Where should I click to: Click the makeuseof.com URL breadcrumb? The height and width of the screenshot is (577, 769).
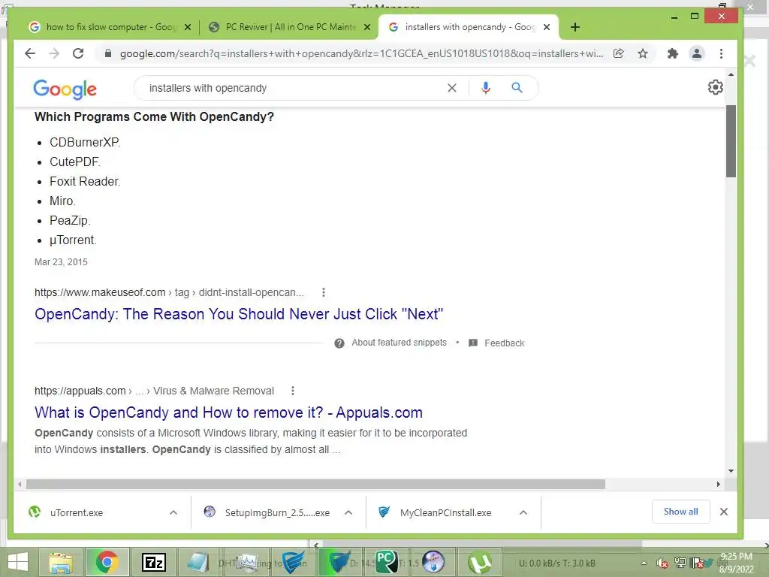click(169, 292)
